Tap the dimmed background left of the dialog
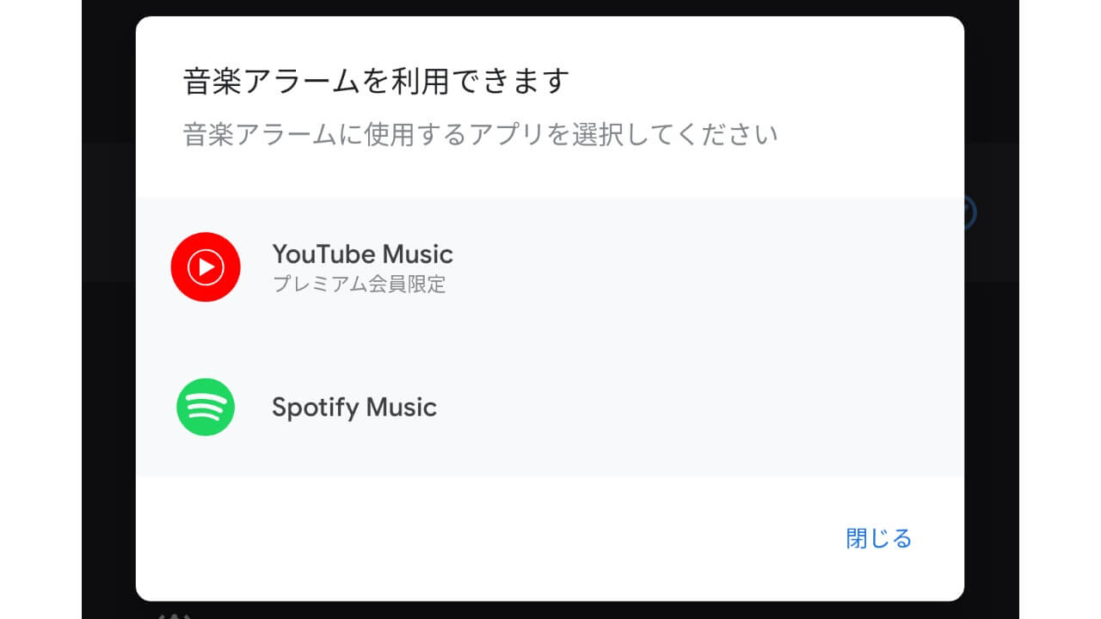Image resolution: width=1101 pixels, height=619 pixels. [108, 344]
